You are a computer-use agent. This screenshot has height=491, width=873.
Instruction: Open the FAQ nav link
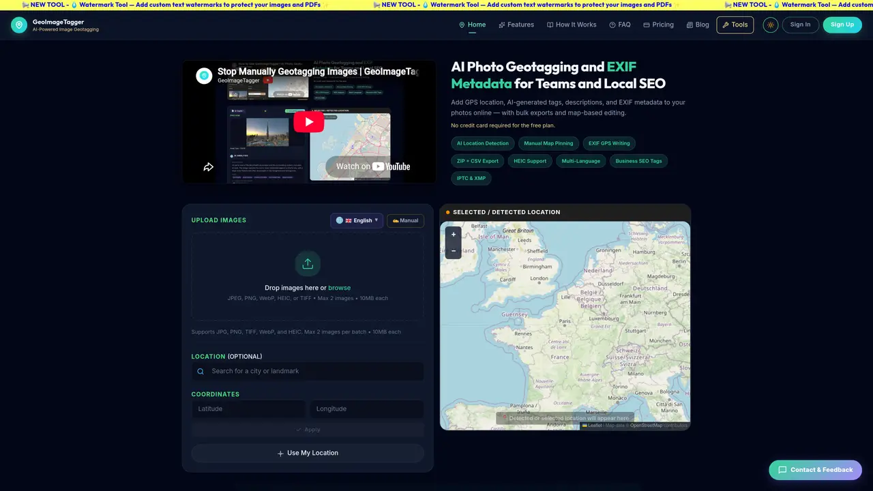tap(620, 25)
